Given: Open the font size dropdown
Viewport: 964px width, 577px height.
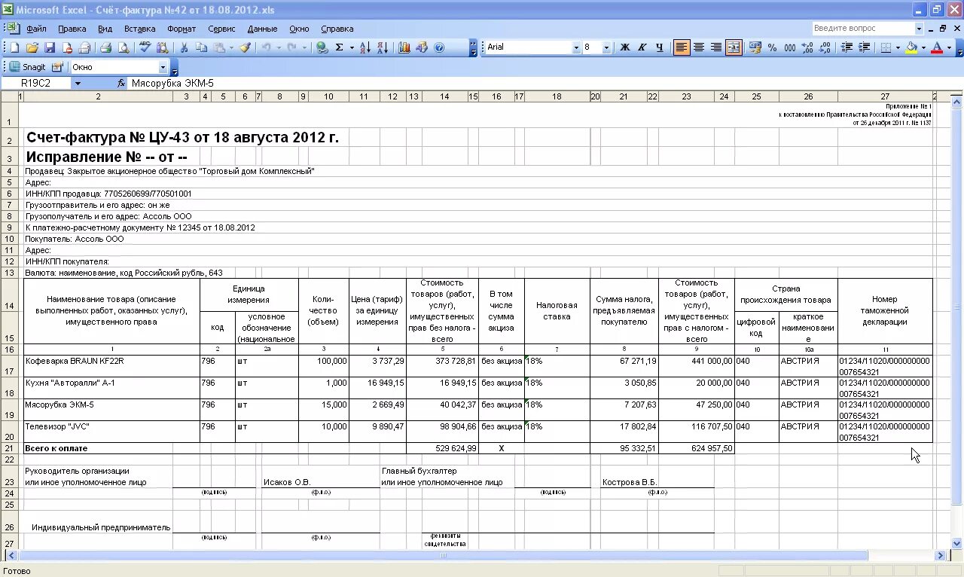Looking at the screenshot, I should [x=607, y=47].
